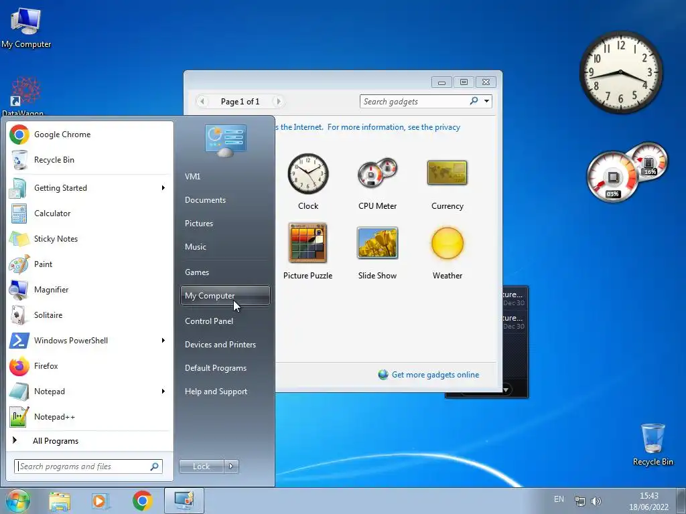686x514 pixels.
Task: Open Default Programs
Action: coord(225,368)
